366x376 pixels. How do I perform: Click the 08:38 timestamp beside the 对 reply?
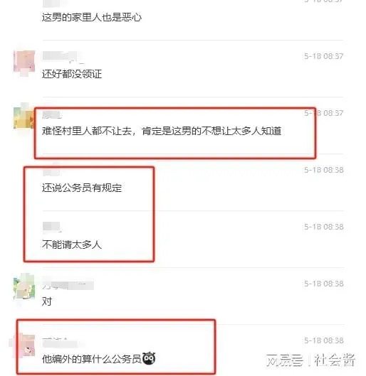point(324,284)
